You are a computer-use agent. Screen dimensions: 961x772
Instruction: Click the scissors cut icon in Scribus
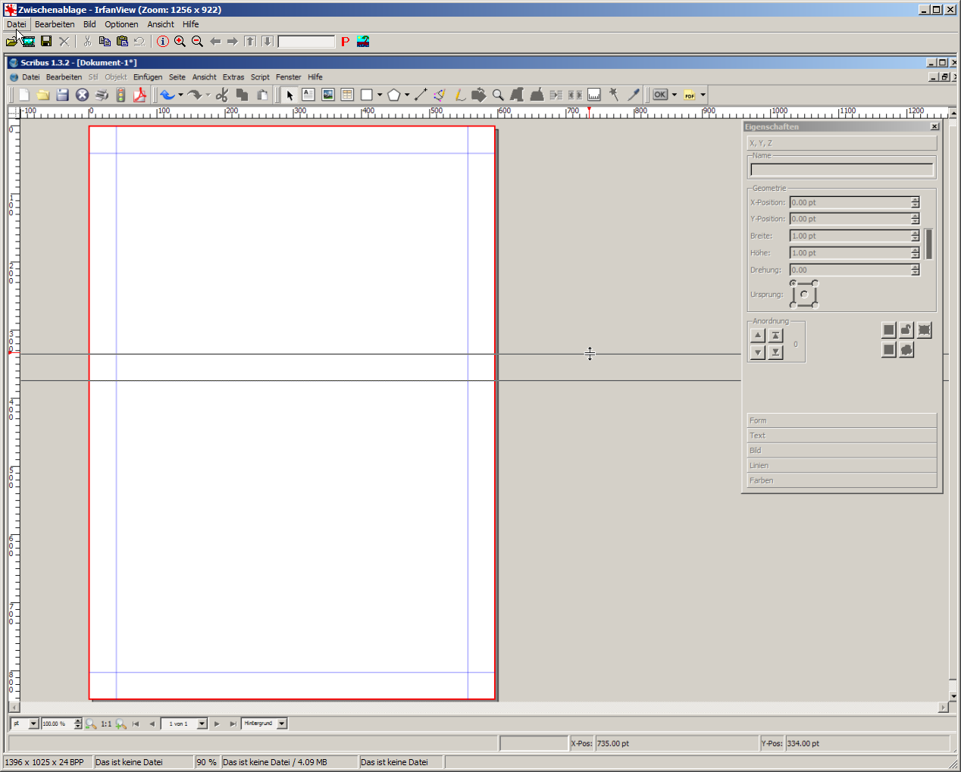tap(222, 95)
